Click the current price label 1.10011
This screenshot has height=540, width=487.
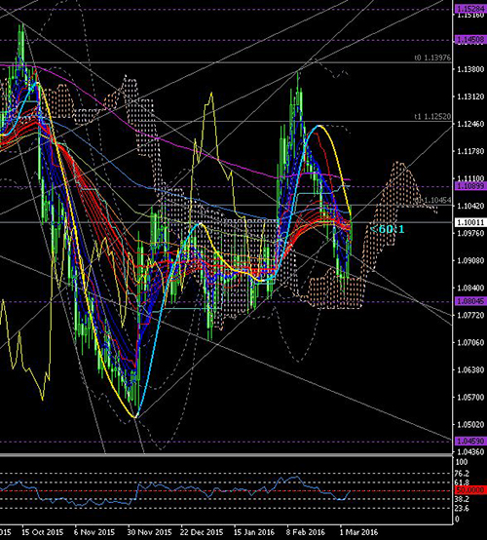[x=470, y=222]
